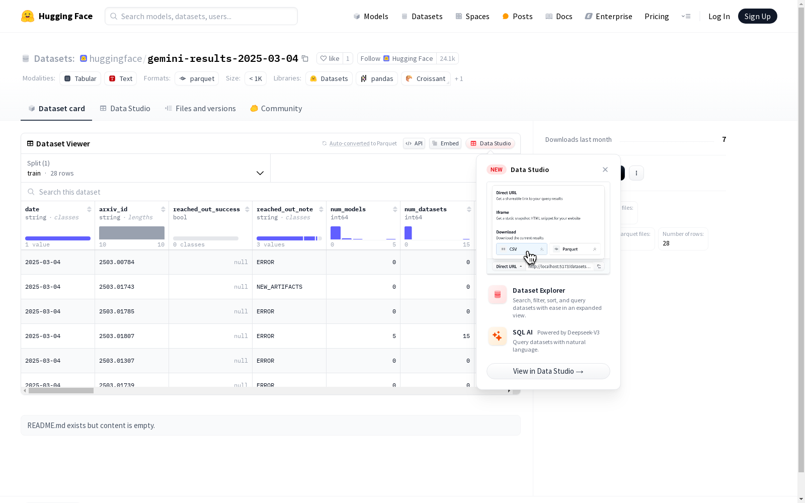Click the Data Studio preview thumbnail
Screen dimensions: 805x503
[548, 228]
